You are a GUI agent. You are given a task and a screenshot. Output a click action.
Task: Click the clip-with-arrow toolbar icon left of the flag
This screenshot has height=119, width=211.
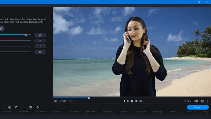point(10,107)
